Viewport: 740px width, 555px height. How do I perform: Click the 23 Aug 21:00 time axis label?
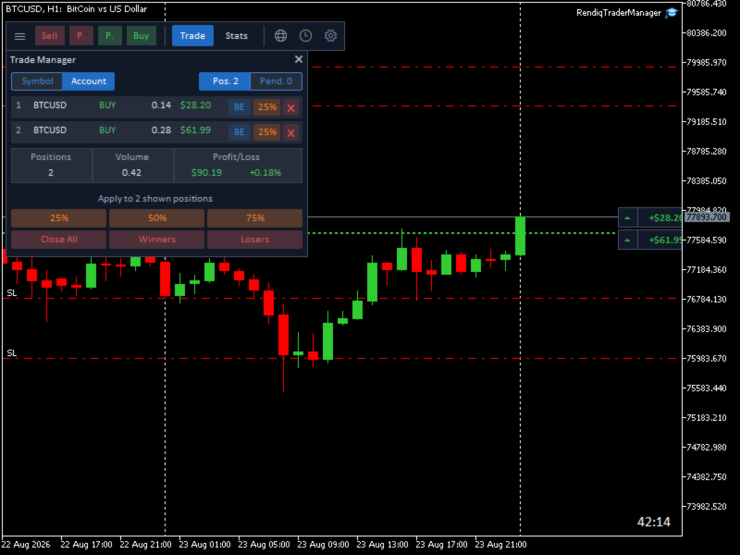500,545
